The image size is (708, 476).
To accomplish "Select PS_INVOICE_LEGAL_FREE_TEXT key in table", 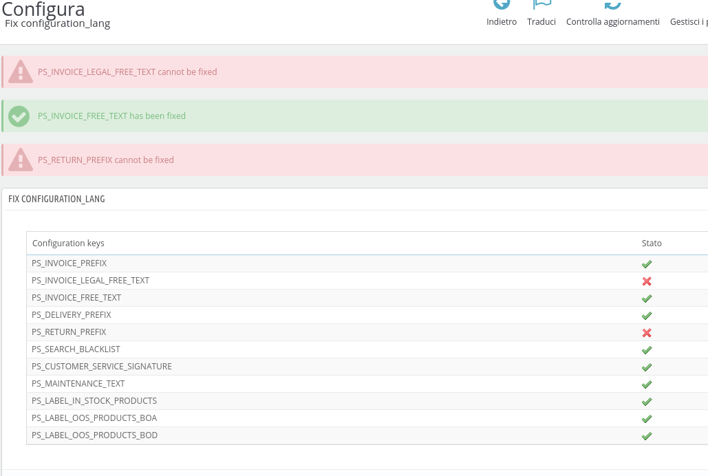I will coord(90,281).
